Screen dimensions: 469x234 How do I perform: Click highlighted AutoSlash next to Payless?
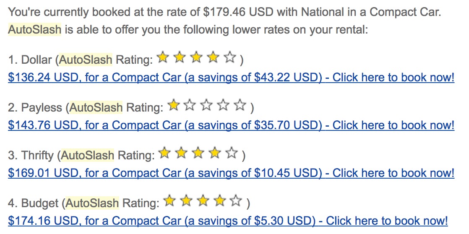click(x=96, y=108)
